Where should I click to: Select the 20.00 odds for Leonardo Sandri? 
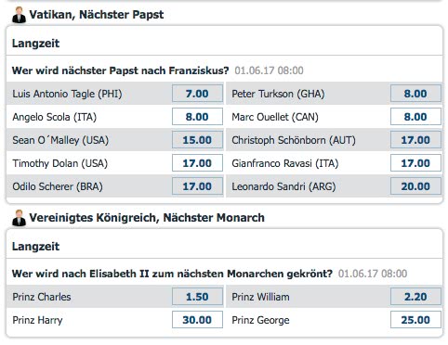tap(415, 186)
